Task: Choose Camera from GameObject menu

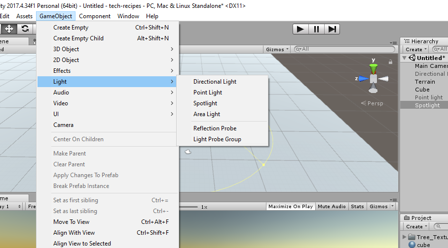Action: click(x=108, y=125)
